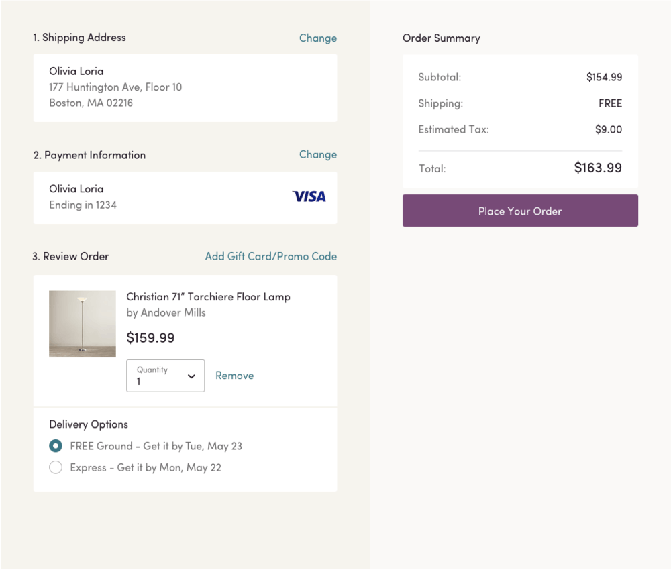Click the Quantity dropdown chevron arrow
This screenshot has height=570, width=671.
click(191, 376)
